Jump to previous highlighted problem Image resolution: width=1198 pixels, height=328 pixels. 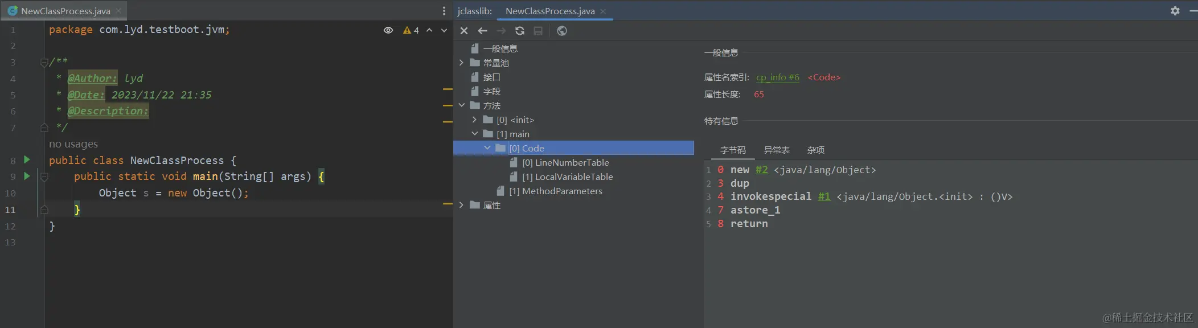click(x=429, y=30)
